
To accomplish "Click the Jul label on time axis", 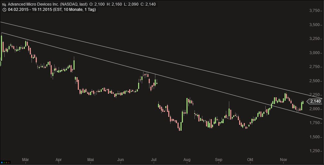I will (x=154, y=160).
